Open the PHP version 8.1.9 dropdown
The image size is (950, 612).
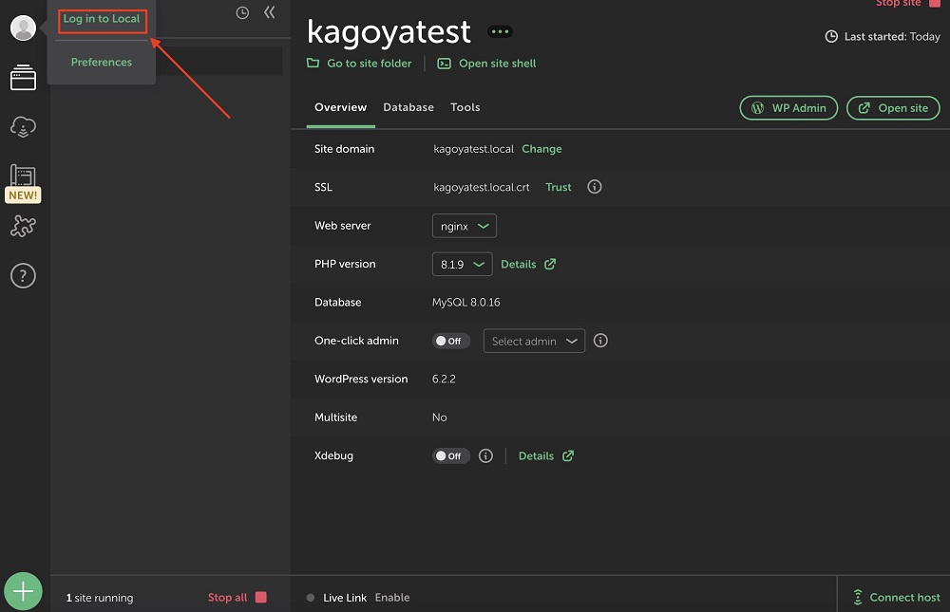[462, 264]
